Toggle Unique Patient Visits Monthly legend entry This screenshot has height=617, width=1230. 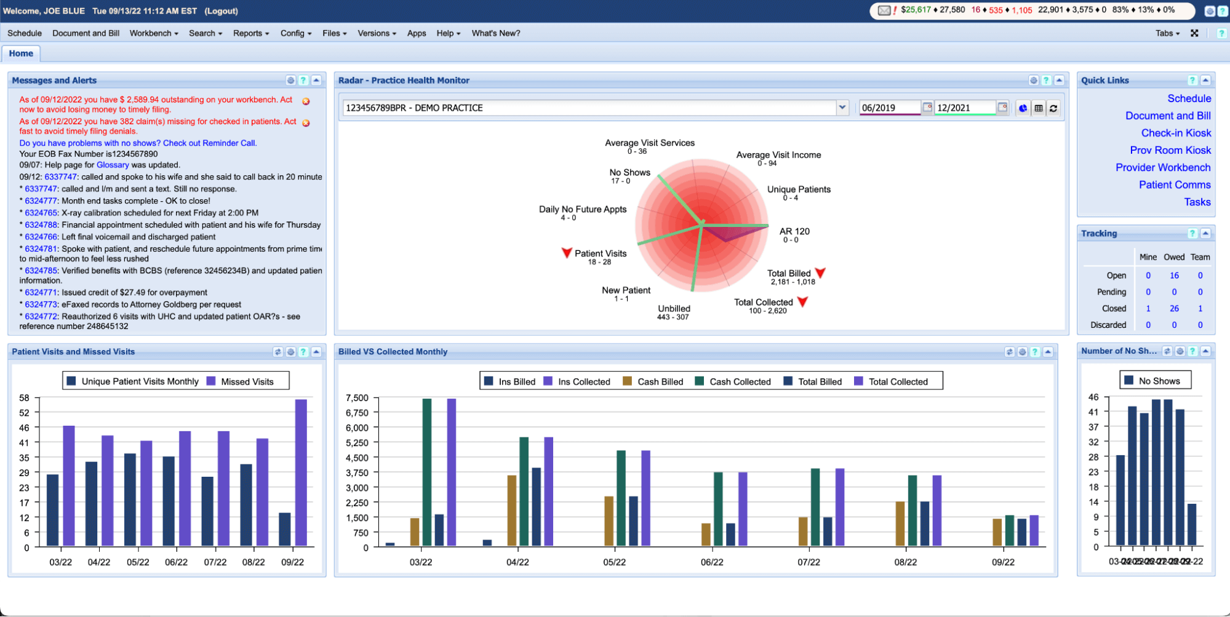coord(132,382)
